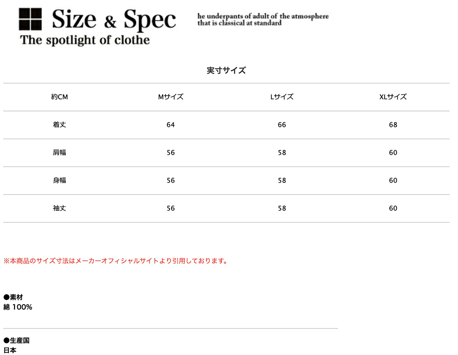Click the 日本 country text

[x=10, y=350]
